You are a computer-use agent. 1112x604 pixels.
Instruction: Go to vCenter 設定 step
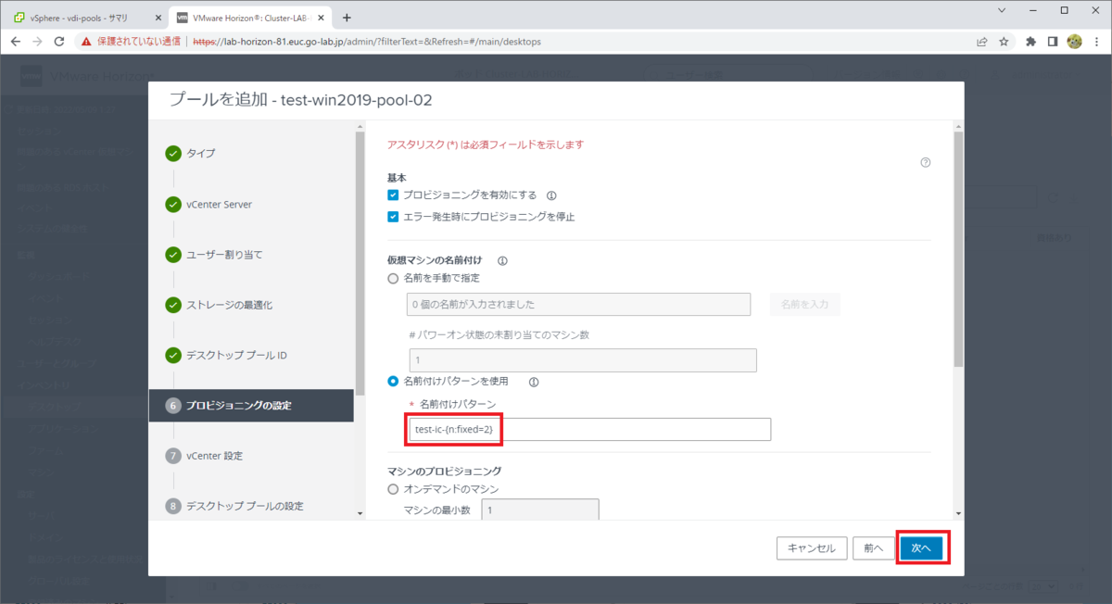214,456
